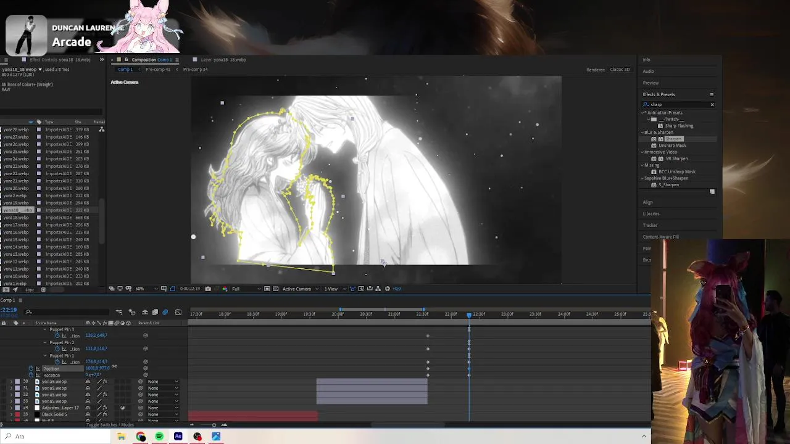Viewport: 790px width, 444px height.
Task: Toggle the shy layers hide icon
Action: click(144, 312)
